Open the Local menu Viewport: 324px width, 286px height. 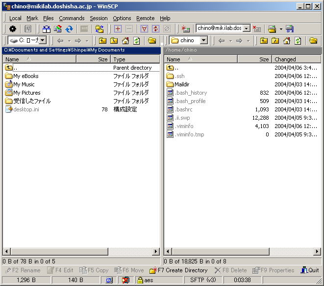(15, 18)
